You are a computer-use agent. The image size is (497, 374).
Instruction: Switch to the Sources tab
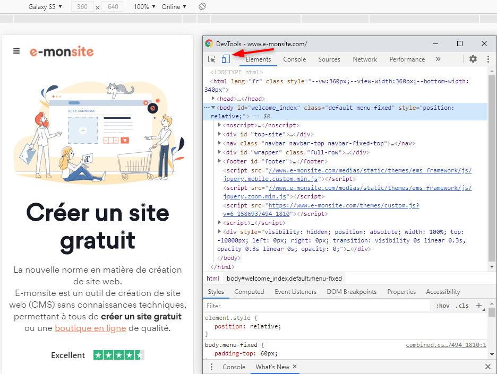point(329,59)
